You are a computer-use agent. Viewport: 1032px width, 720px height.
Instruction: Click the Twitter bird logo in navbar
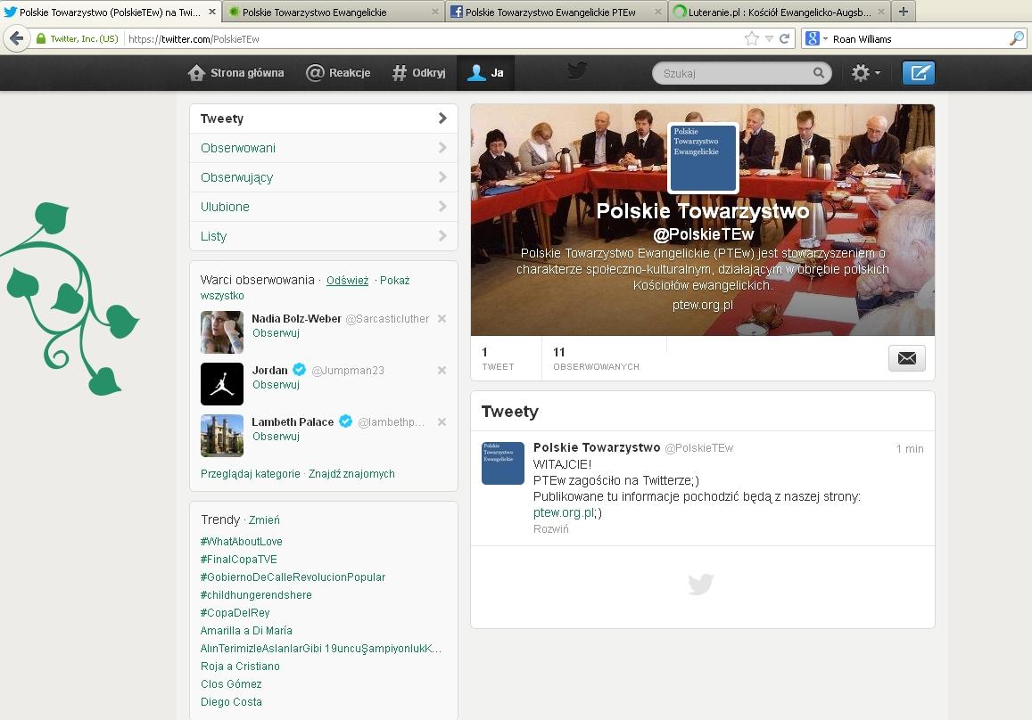pos(577,71)
